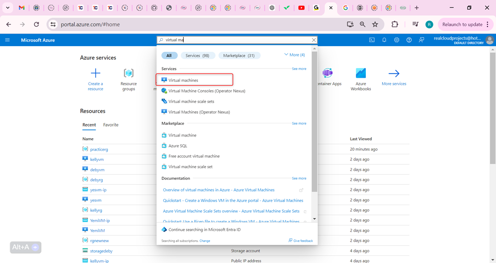Open storagedeby storage account
Image resolution: width=496 pixels, height=263 pixels.
(x=101, y=251)
